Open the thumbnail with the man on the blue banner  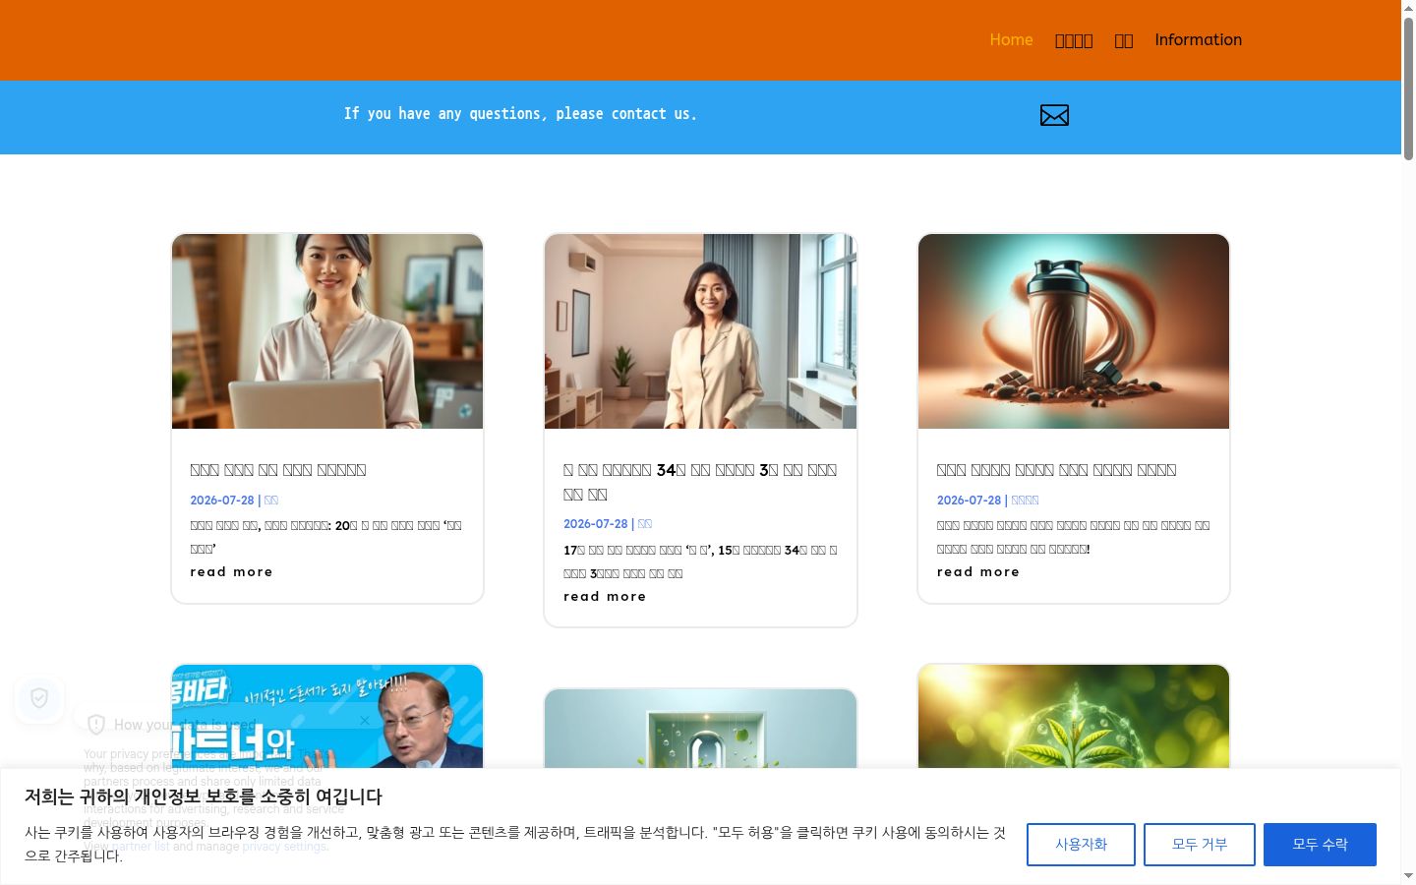327,717
